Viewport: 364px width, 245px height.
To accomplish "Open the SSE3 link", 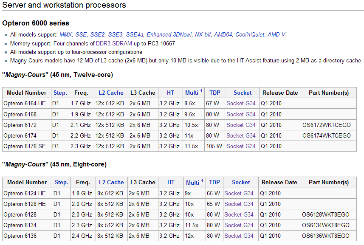I will coord(116,34).
